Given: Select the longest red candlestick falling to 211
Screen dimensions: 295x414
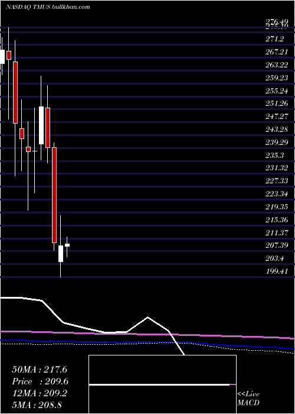Looking at the screenshot, I should click(54, 195).
